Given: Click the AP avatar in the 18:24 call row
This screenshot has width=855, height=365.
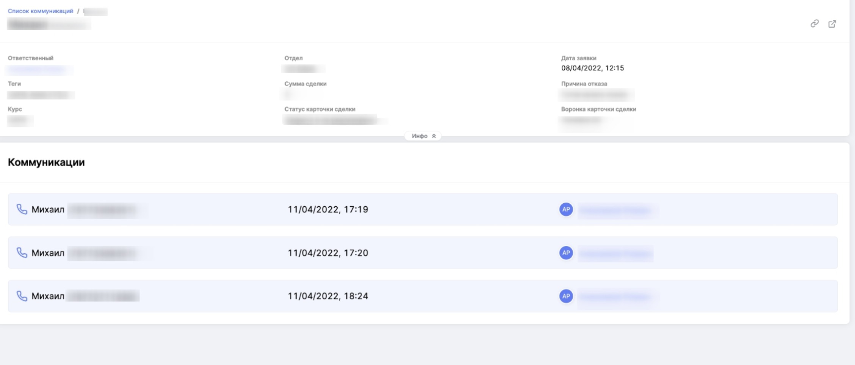Looking at the screenshot, I should [566, 296].
